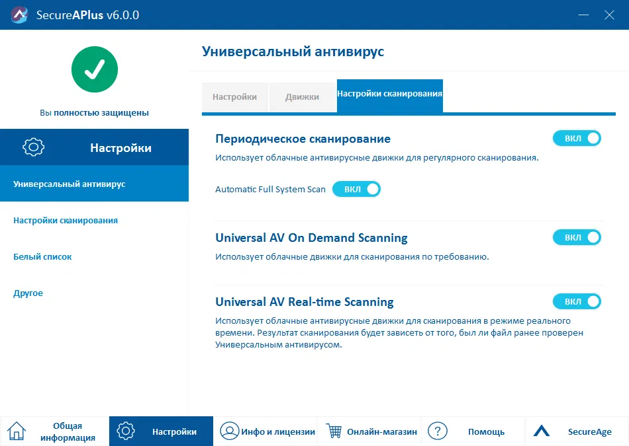Click the shopping cart icon for Онлайн-магазин

coord(334,431)
